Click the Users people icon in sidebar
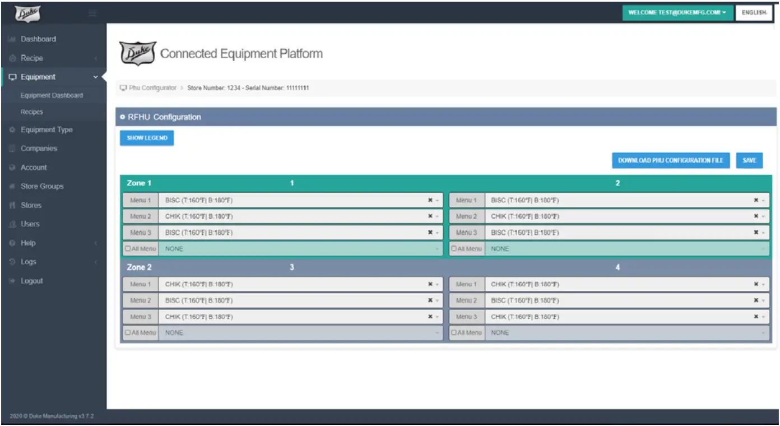This screenshot has width=780, height=426. (x=12, y=224)
